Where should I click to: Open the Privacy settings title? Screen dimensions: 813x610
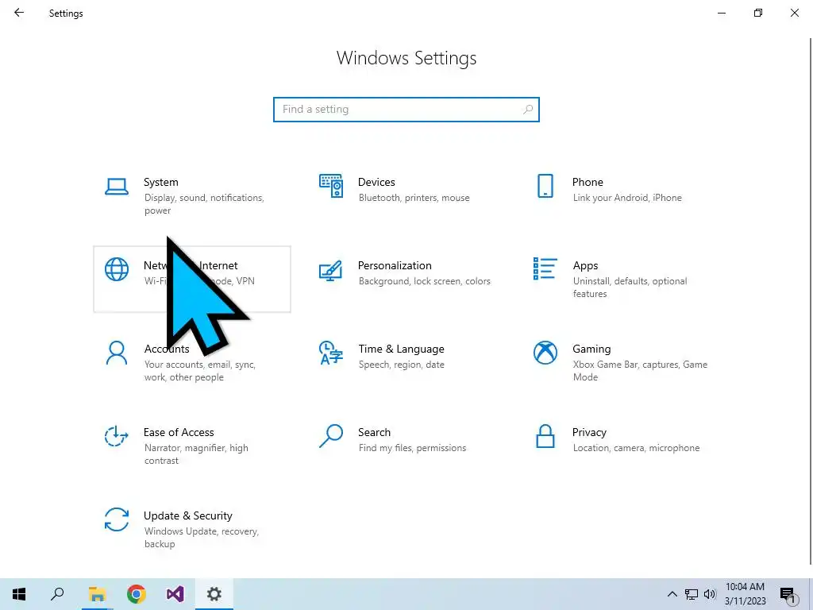(589, 432)
